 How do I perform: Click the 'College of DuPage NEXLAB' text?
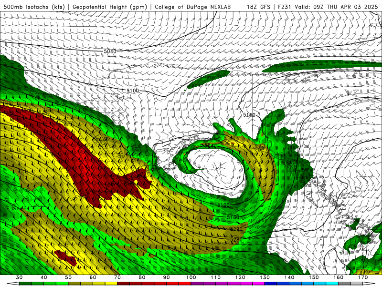click(193, 7)
